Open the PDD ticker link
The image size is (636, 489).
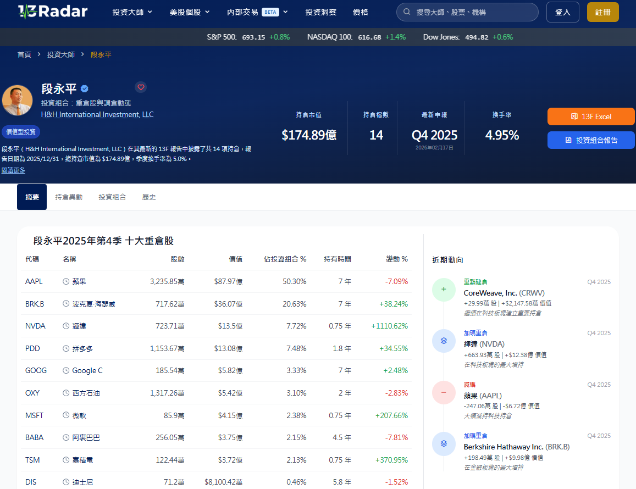tap(32, 348)
